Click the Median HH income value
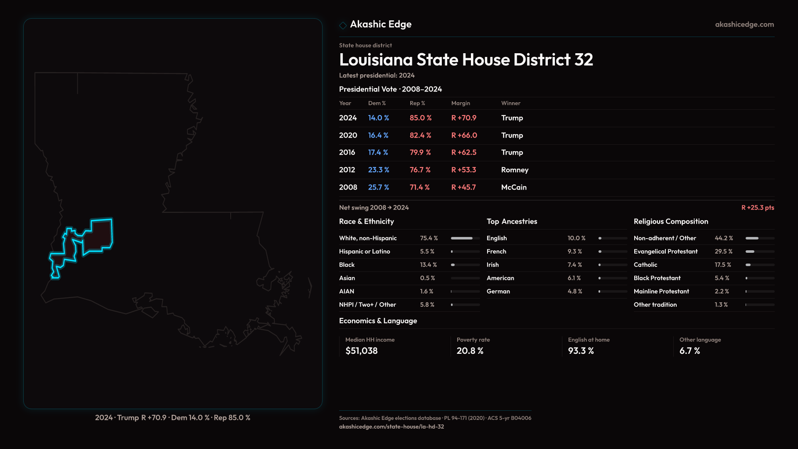The width and height of the screenshot is (798, 449). (x=361, y=351)
